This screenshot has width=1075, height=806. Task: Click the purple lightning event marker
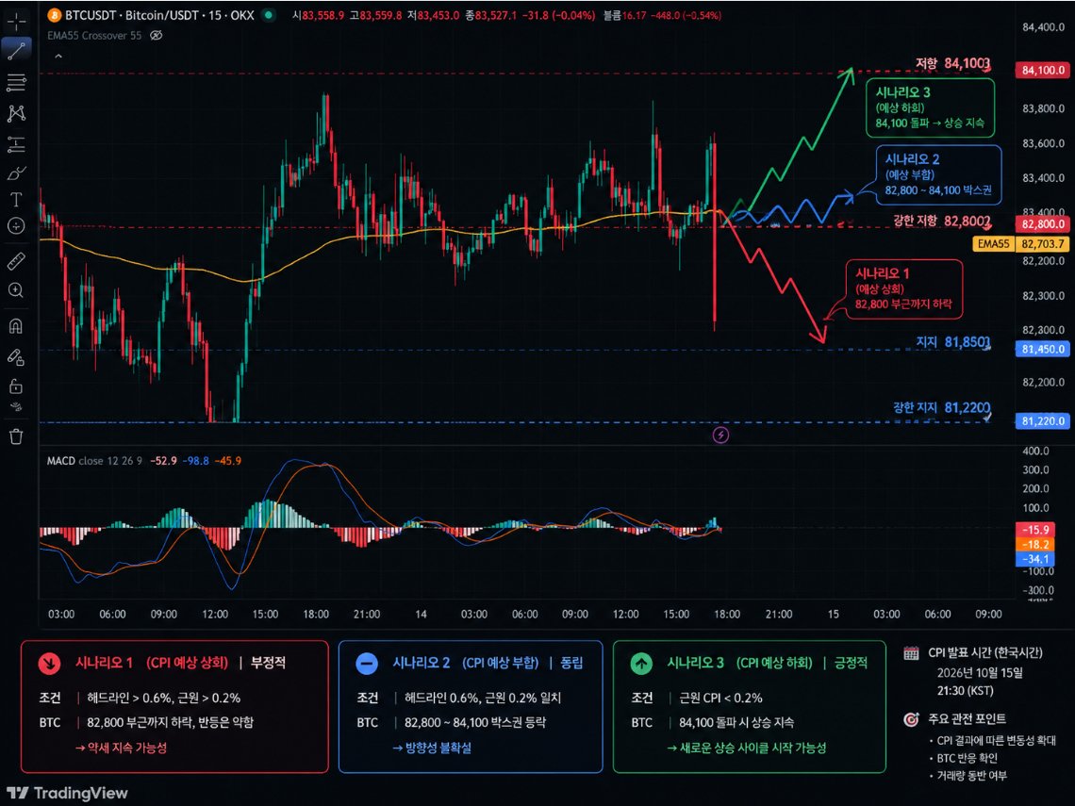720,435
